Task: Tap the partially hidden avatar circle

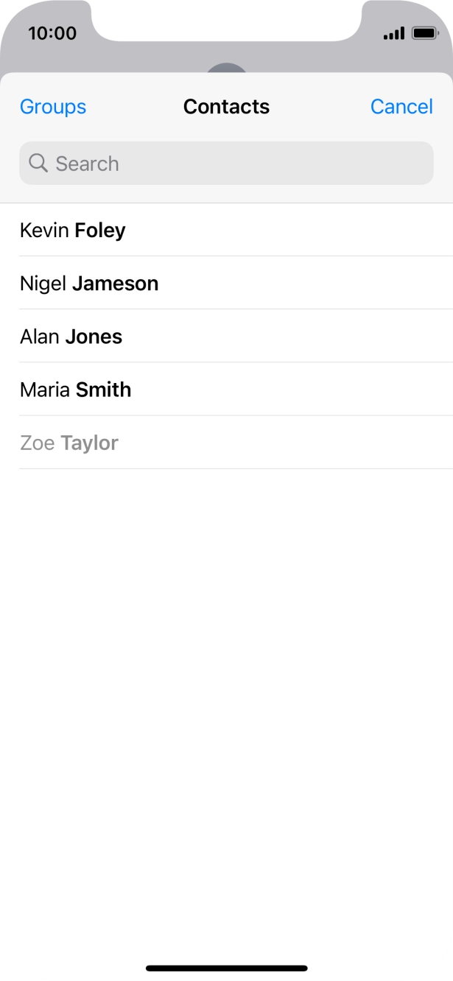Action: coord(226,68)
